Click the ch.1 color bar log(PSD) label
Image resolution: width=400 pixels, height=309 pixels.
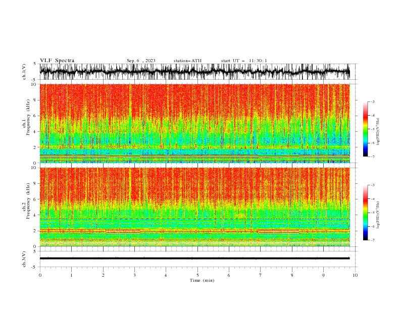point(378,132)
